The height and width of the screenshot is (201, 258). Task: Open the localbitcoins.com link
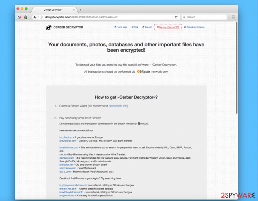(x=69, y=147)
